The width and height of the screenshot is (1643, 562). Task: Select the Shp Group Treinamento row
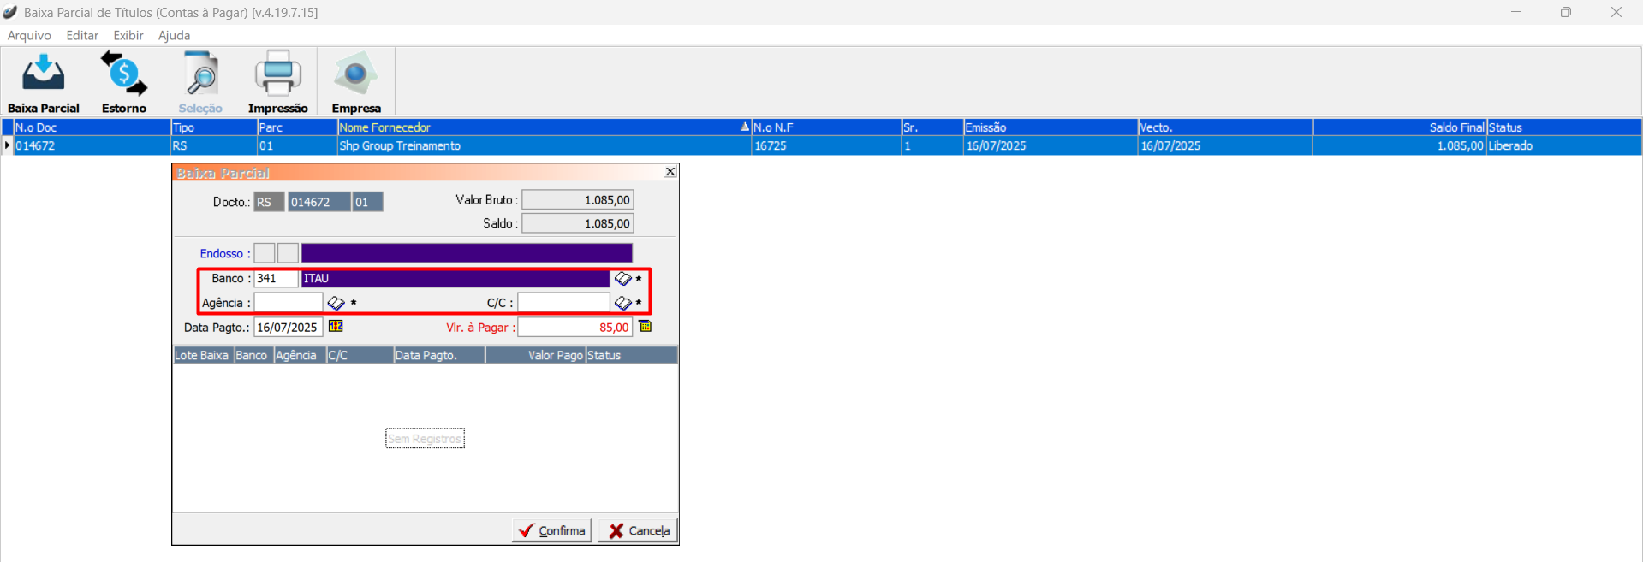pos(400,146)
